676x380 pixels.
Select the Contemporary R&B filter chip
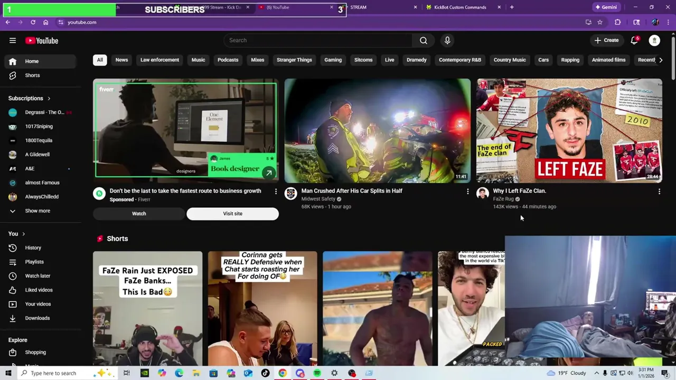pyautogui.click(x=460, y=60)
